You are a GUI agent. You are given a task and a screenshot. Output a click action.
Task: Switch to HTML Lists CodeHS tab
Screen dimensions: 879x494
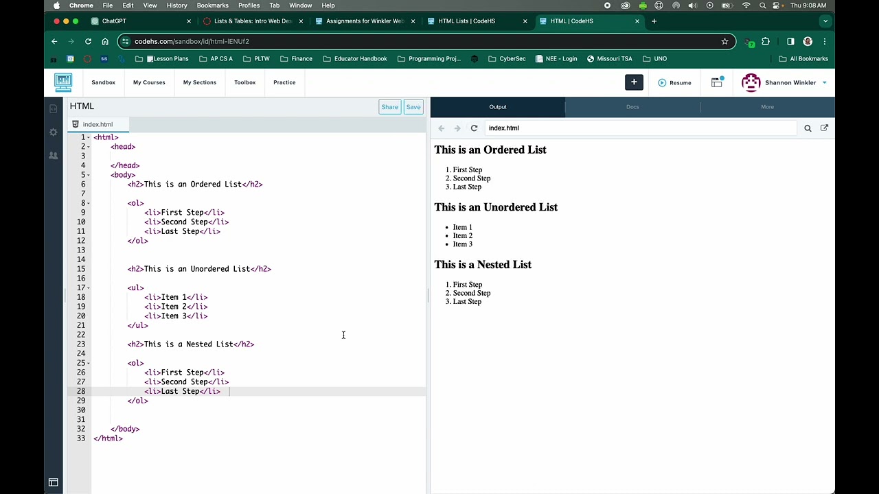478,21
